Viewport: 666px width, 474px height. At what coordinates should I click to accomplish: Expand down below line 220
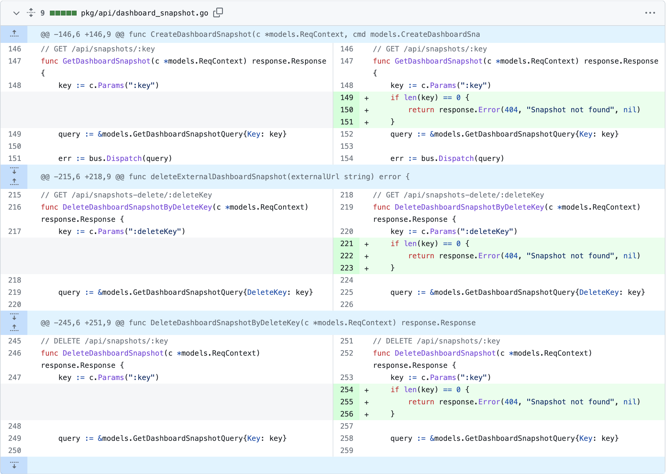pyautogui.click(x=14, y=317)
